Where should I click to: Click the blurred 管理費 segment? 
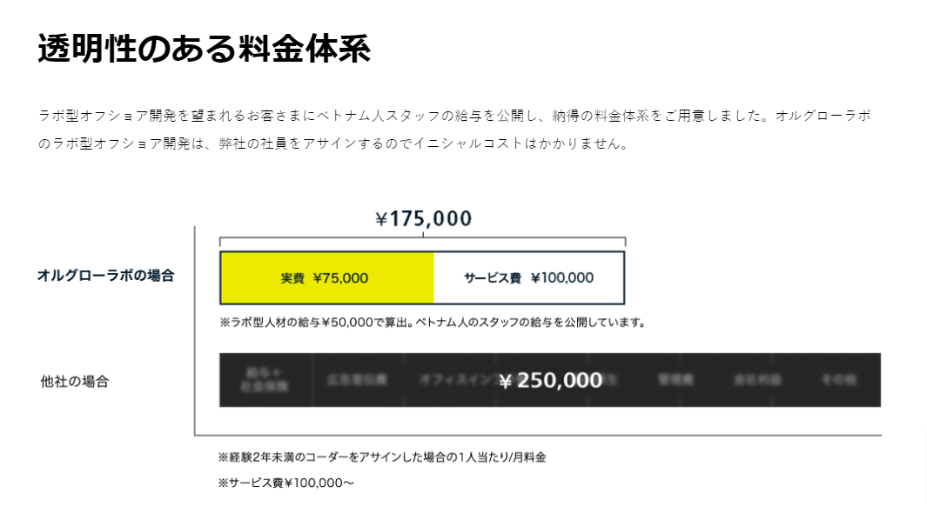[x=675, y=380]
